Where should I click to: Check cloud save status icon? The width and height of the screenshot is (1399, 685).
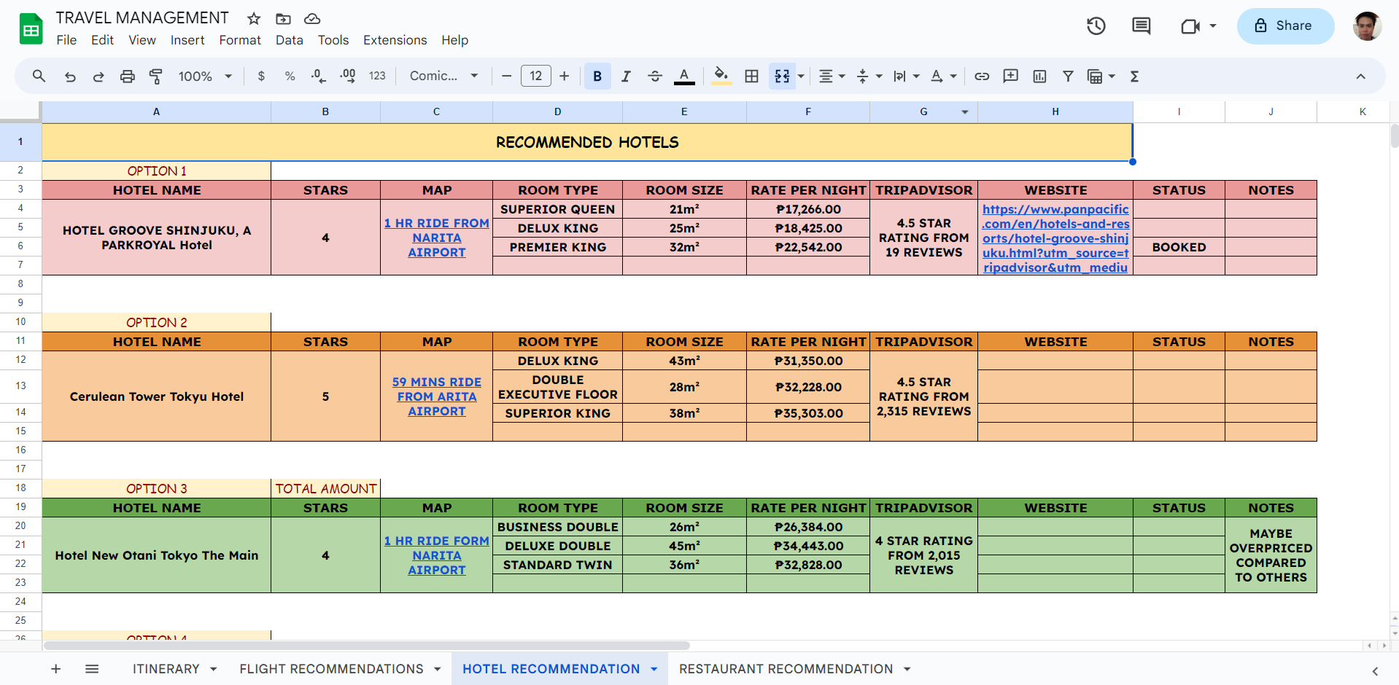tap(312, 18)
